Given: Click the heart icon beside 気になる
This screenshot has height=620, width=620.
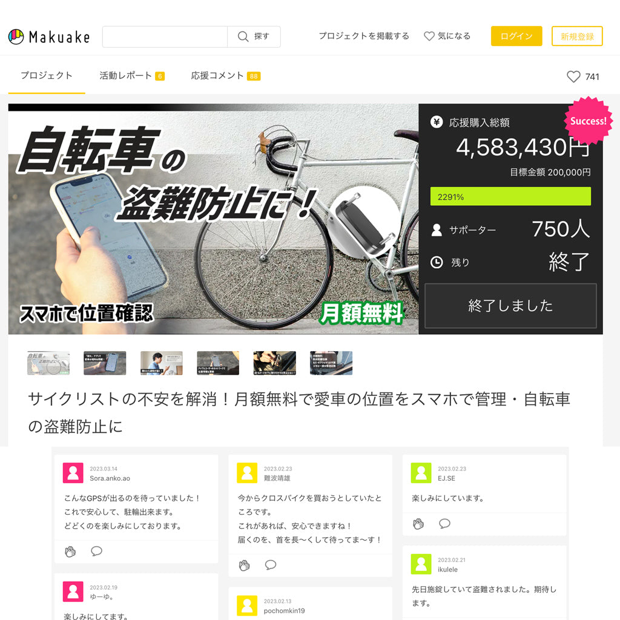Looking at the screenshot, I should pyautogui.click(x=429, y=36).
